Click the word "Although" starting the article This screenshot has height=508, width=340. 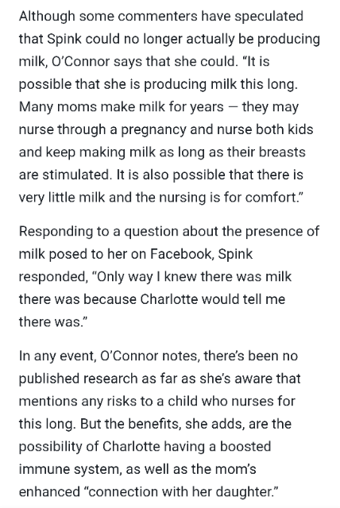[x=47, y=16]
